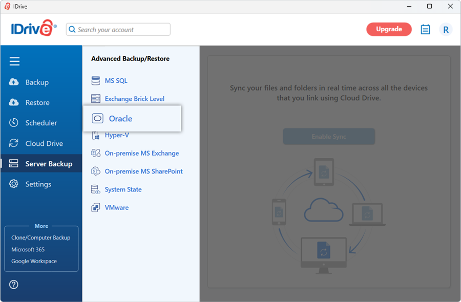Open the user profile R avatar
The width and height of the screenshot is (461, 302).
446,30
